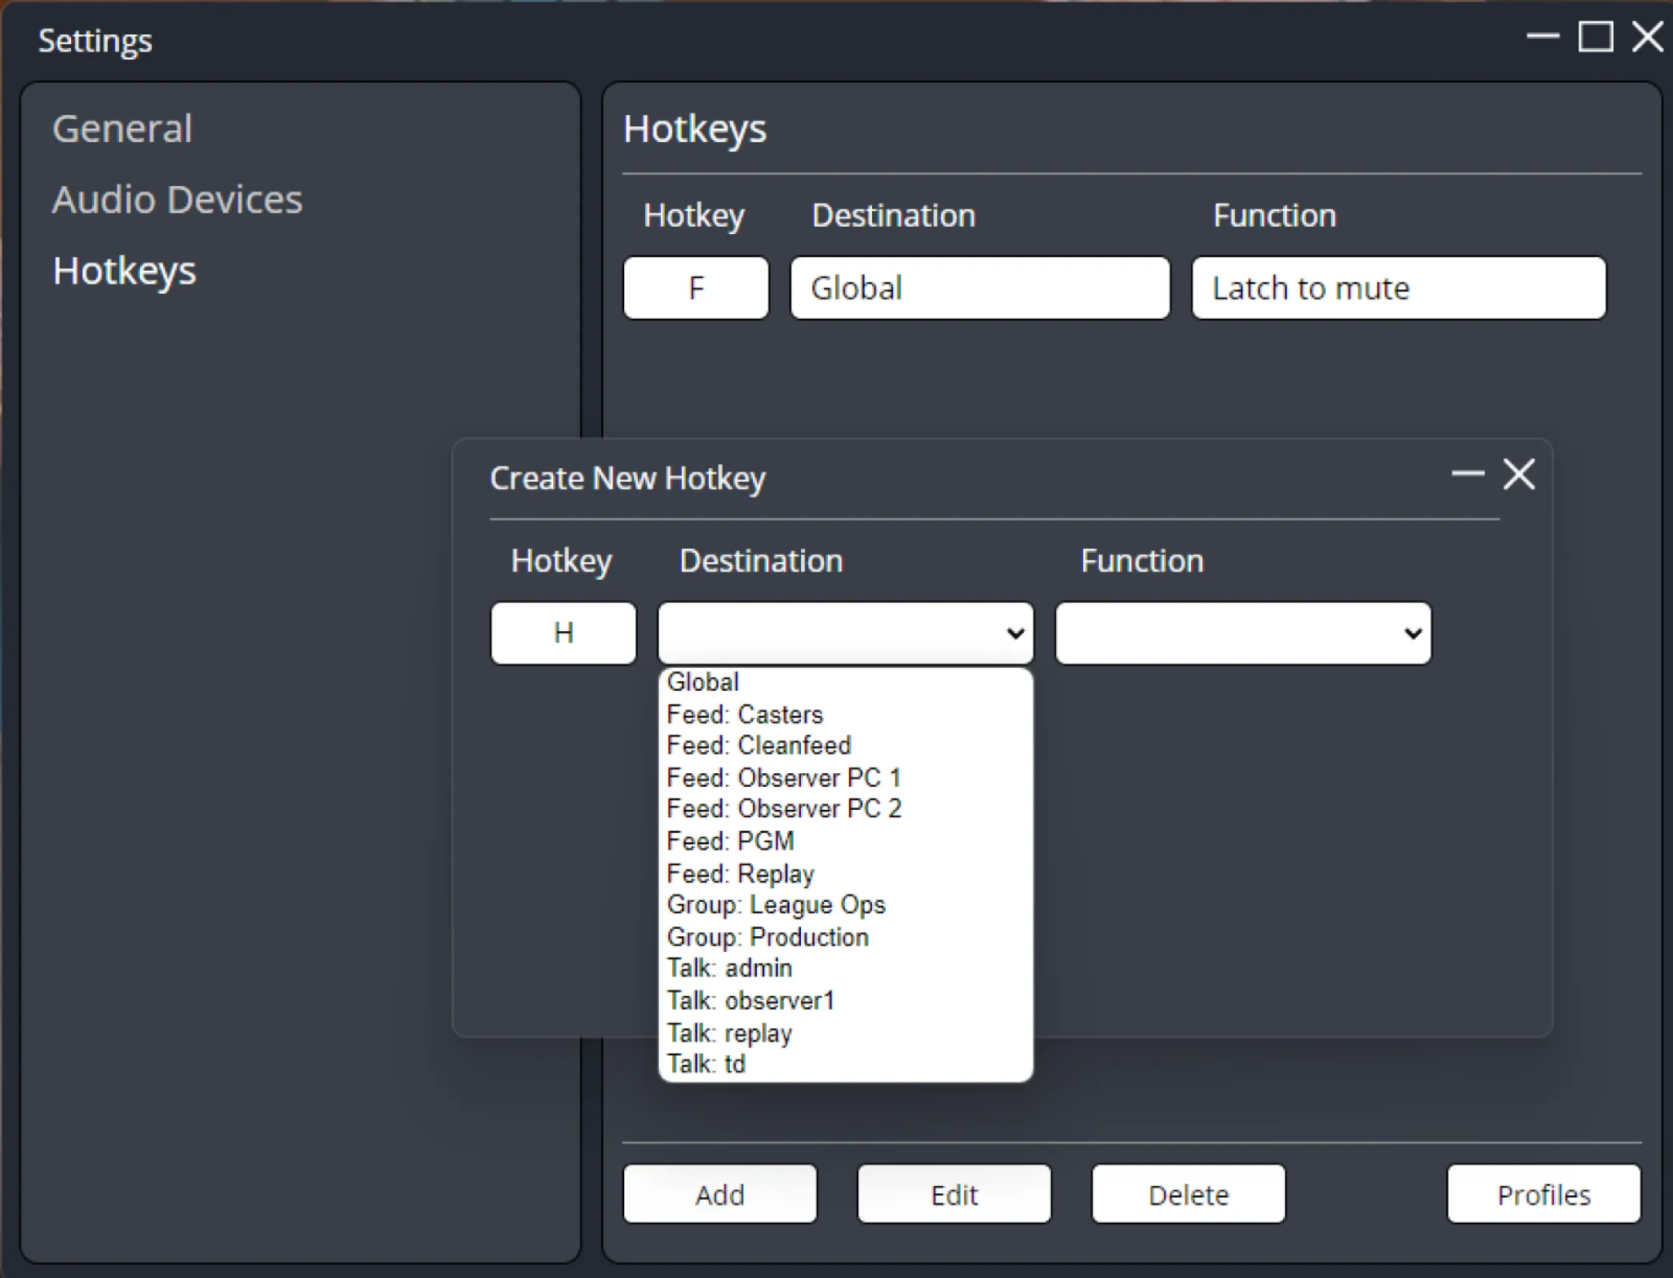Open the Profiles button
The image size is (1673, 1278).
pyautogui.click(x=1544, y=1194)
